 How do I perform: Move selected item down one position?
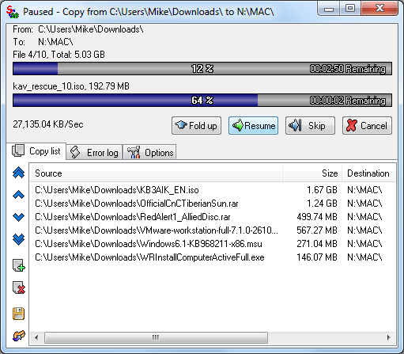tap(18, 217)
